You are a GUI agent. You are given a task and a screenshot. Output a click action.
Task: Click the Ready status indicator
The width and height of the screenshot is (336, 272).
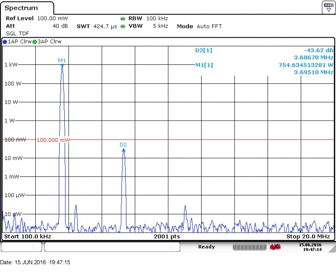(x=206, y=247)
